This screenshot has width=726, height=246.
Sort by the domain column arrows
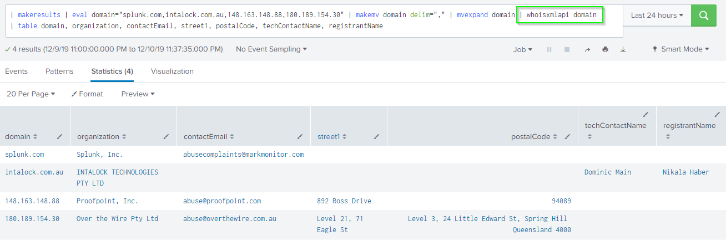pyautogui.click(x=35, y=137)
